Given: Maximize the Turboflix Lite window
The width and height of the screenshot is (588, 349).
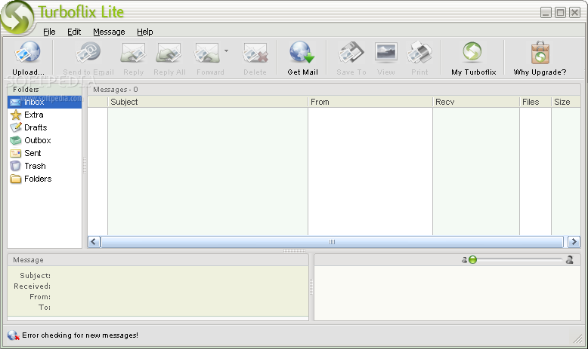Looking at the screenshot, I should point(560,12).
